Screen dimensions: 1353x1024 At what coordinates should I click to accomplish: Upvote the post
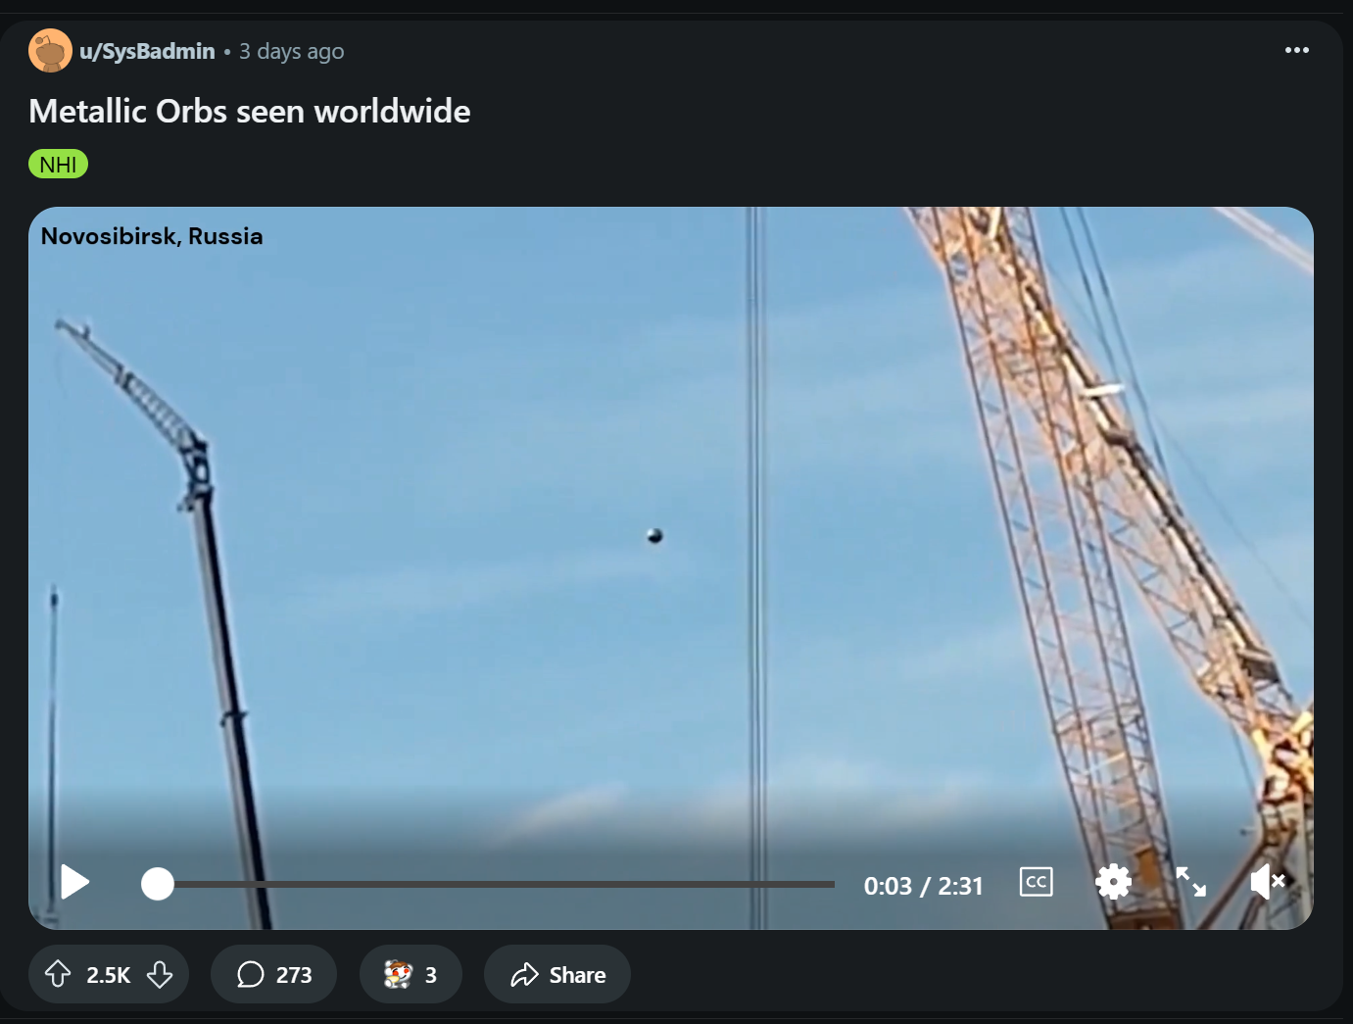click(x=58, y=974)
